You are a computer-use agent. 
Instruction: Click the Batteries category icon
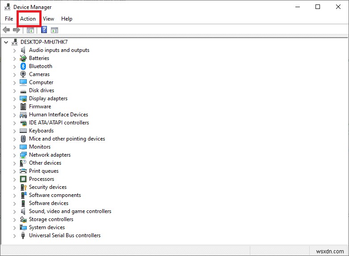(23, 58)
